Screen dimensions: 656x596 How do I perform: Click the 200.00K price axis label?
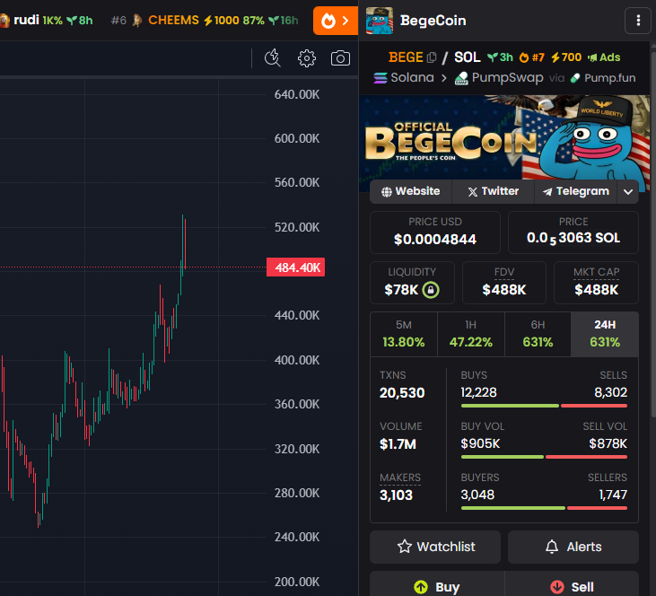point(297,582)
